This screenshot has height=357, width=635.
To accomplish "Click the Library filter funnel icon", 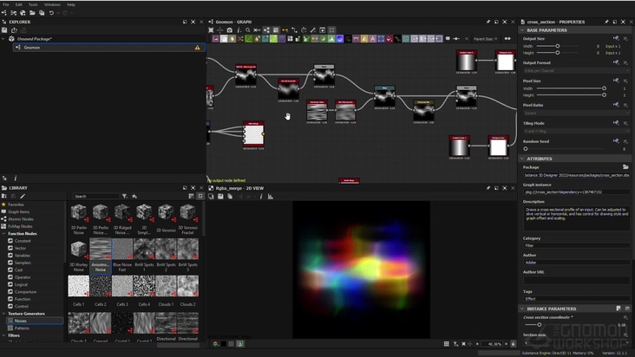I will 125,196.
